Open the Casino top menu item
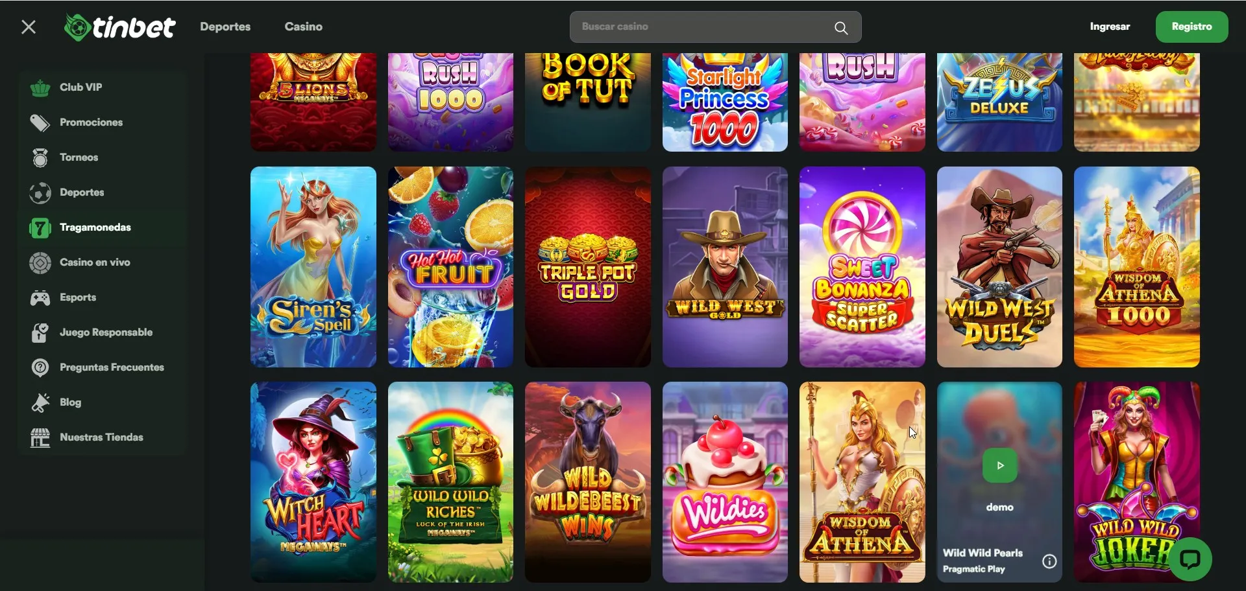The image size is (1246, 591). (x=304, y=27)
